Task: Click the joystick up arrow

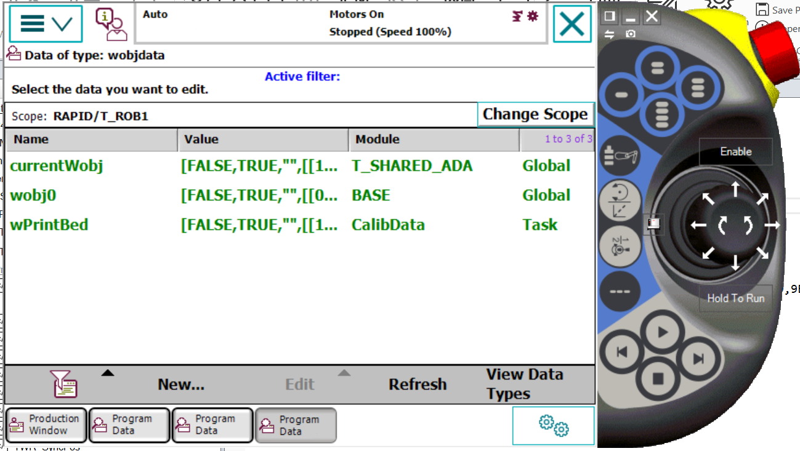Action: pos(735,188)
